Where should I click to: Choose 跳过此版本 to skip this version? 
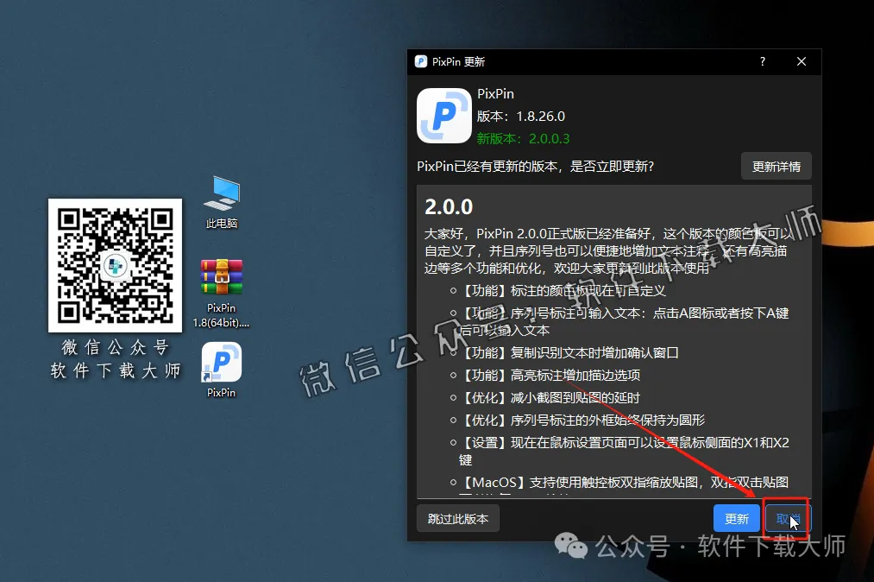(x=457, y=518)
